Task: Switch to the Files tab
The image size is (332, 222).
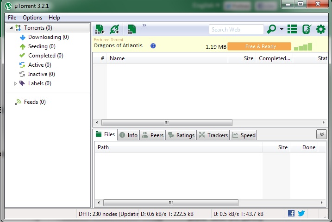Action: point(105,134)
